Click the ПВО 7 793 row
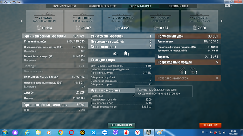The width and height of the screenshot is (243, 136). point(55,110)
